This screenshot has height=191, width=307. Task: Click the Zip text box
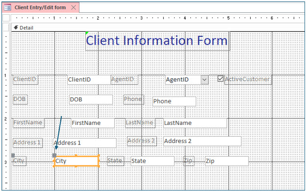227,161
